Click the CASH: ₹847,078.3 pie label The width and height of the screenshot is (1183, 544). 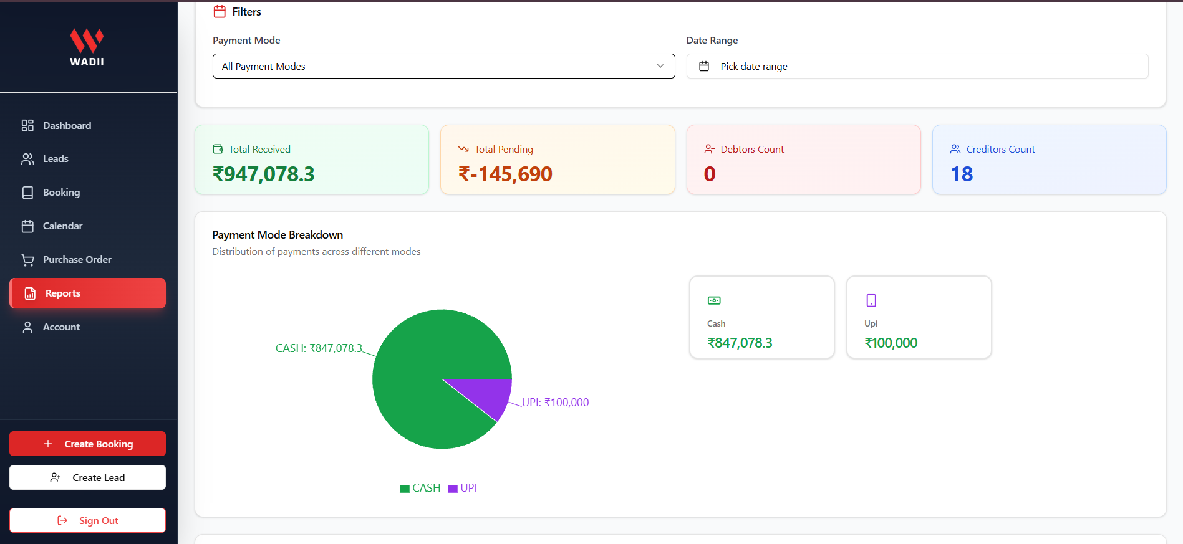point(319,348)
